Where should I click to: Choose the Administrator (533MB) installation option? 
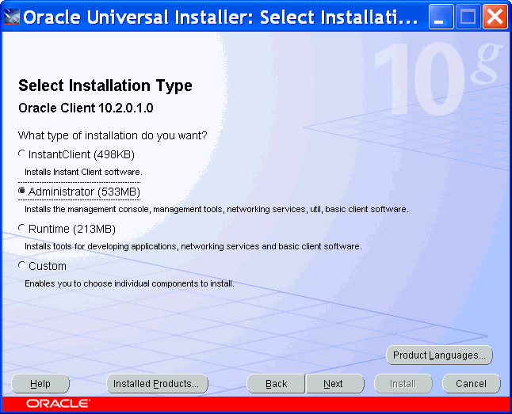(x=22, y=192)
